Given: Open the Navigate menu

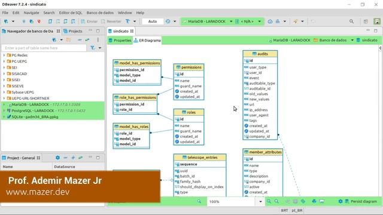Looking at the screenshot, I should (31, 13).
